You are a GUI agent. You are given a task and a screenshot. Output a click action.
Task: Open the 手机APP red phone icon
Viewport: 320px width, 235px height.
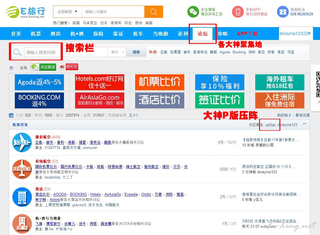point(238,12)
